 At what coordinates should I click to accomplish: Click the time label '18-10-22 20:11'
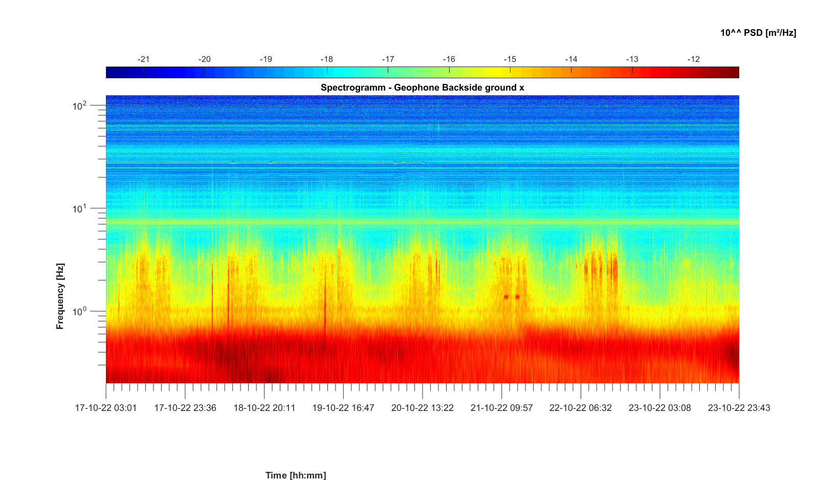coord(264,408)
